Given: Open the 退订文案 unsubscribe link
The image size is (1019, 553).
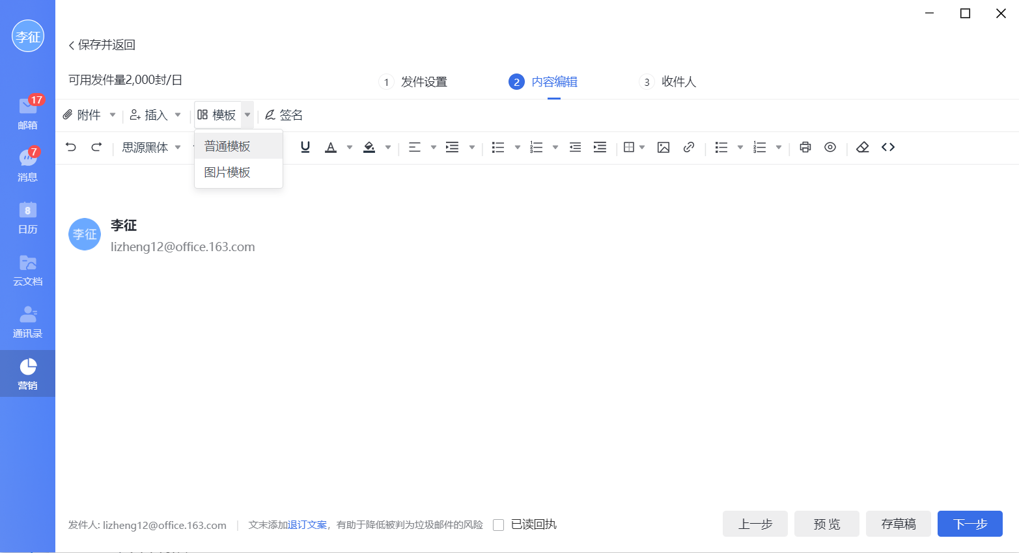Looking at the screenshot, I should pos(307,524).
